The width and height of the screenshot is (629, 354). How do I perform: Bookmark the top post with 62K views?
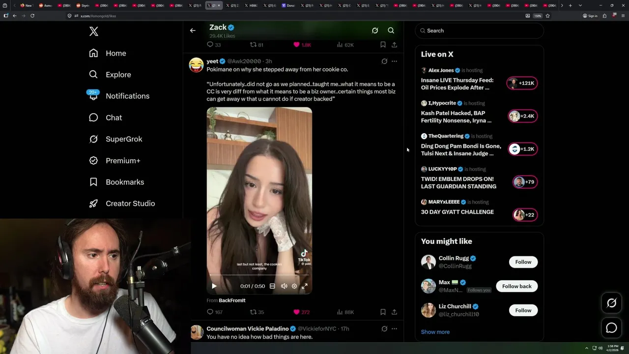click(383, 45)
